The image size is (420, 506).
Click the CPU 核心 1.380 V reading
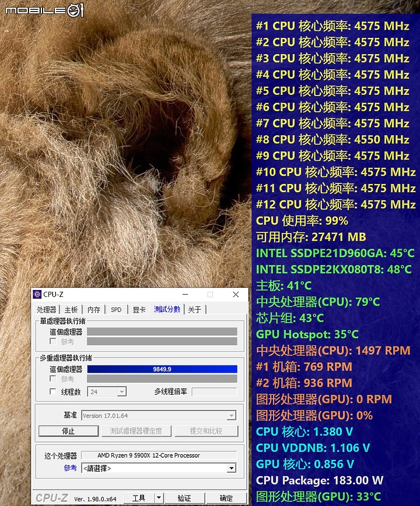(304, 432)
